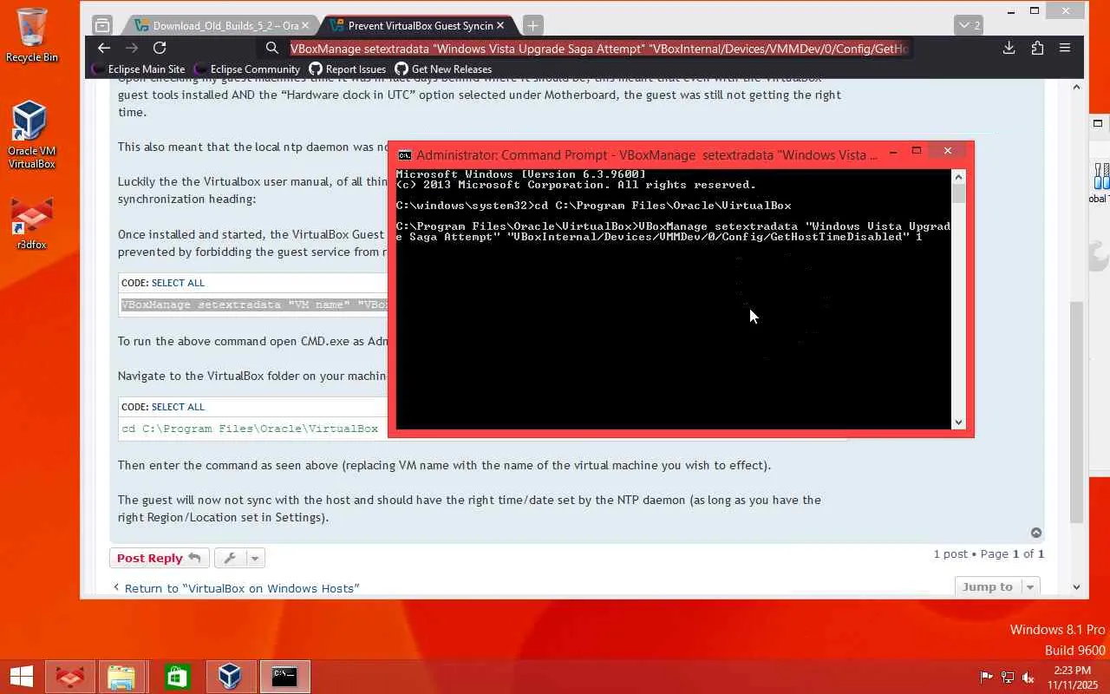Open the browser's tab overview icon
Image resolution: width=1110 pixels, height=694 pixels.
coord(102,25)
